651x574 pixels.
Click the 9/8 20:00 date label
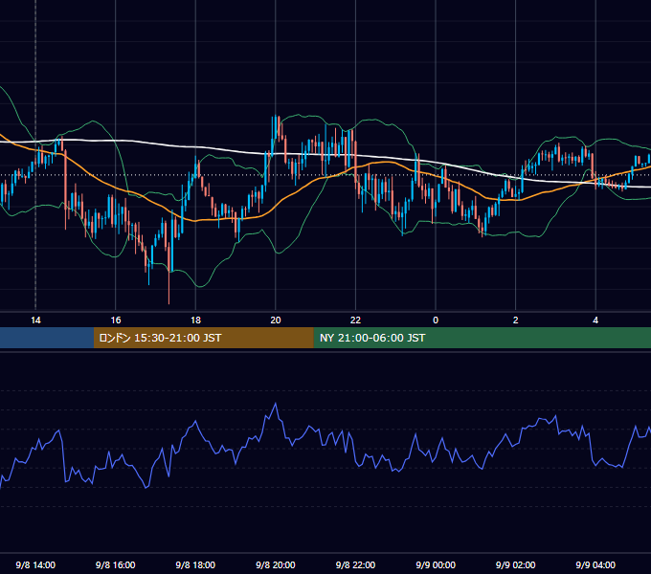coord(276,564)
